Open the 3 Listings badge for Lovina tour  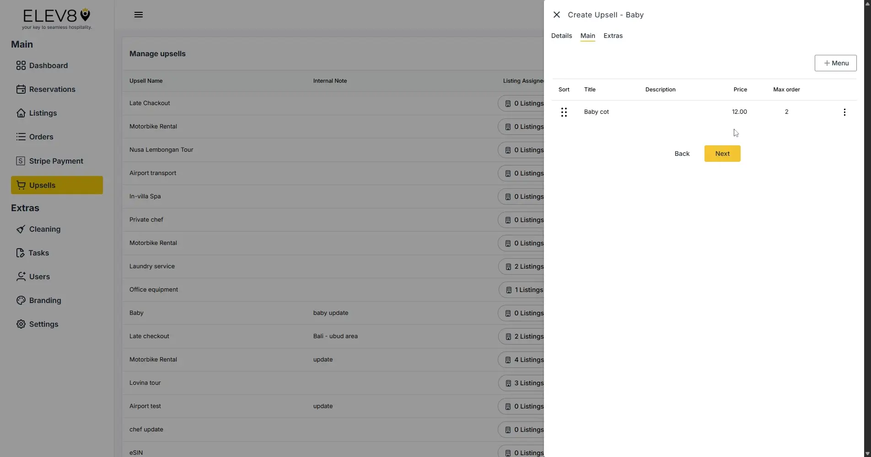click(x=524, y=383)
